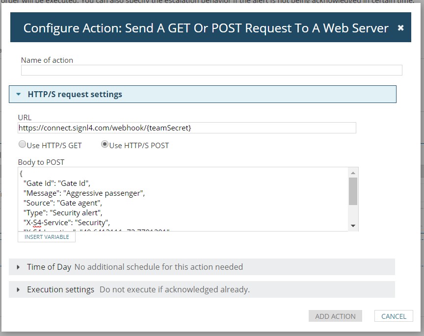Close the Configure Action dialog with X
Image resolution: width=424 pixels, height=336 pixels.
pos(401,27)
